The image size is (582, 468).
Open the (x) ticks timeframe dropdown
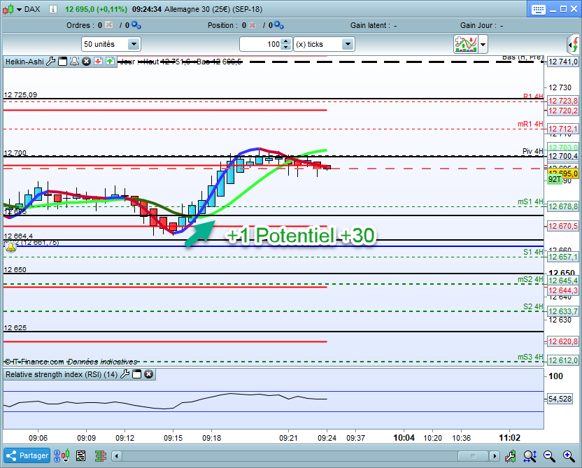coord(347,44)
